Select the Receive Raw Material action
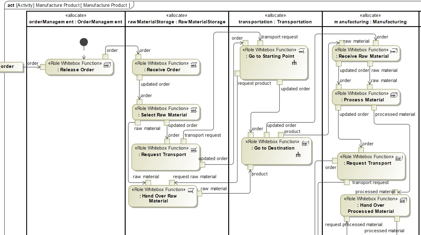The image size is (421, 235). click(366, 53)
